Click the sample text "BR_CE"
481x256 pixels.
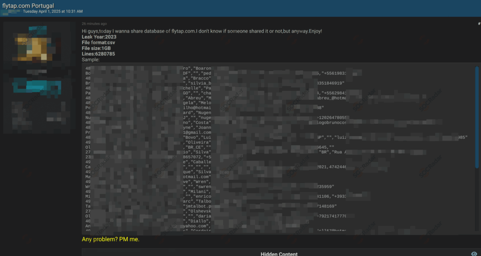click(194, 147)
